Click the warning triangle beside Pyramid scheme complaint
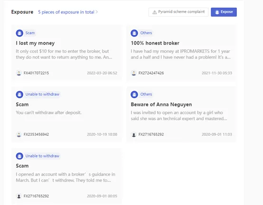The height and width of the screenshot is (205, 263). [154, 12]
